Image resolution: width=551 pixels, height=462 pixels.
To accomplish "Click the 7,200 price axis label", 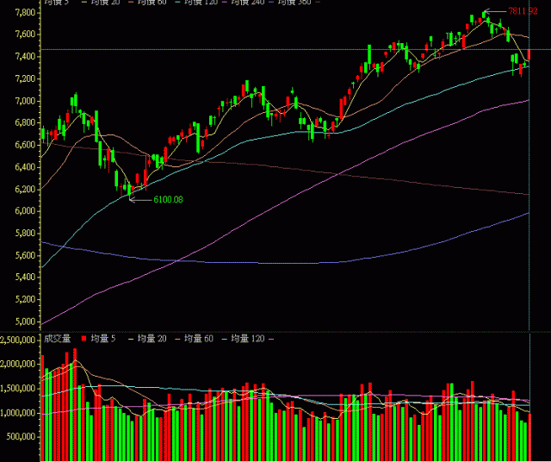I will tap(25, 78).
